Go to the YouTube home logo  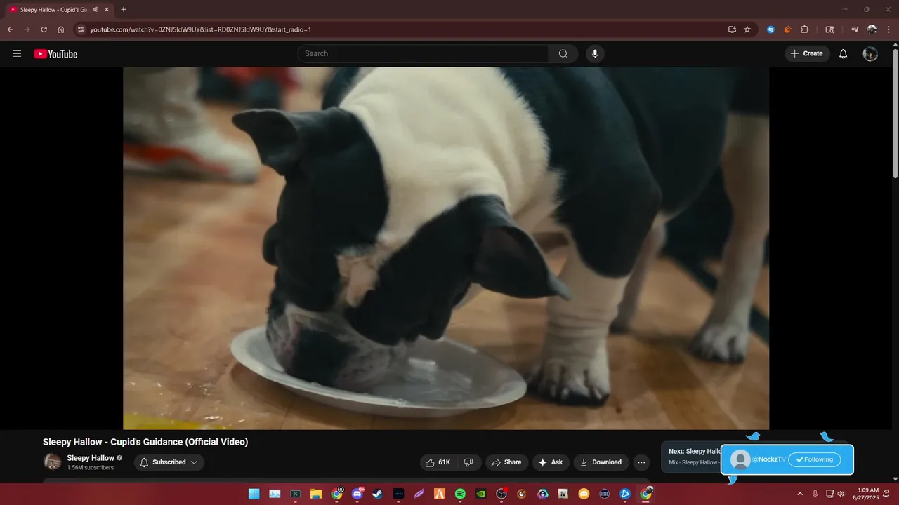[55, 54]
